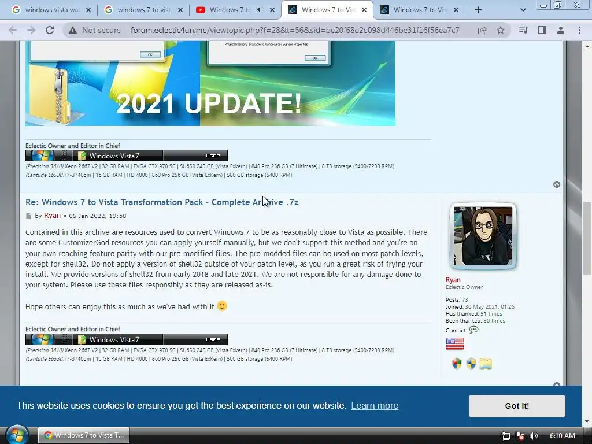592x444 pixels.
Task: Switch to the last Windows 7 to Vista tab
Action: (419, 10)
